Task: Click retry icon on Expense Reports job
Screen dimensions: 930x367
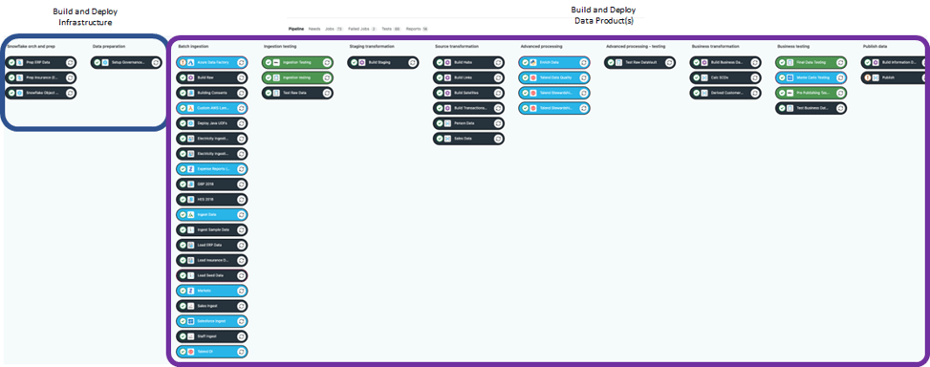Action: coord(242,169)
